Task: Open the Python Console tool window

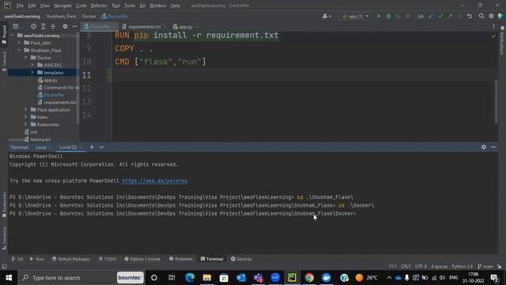Action: [x=142, y=259]
